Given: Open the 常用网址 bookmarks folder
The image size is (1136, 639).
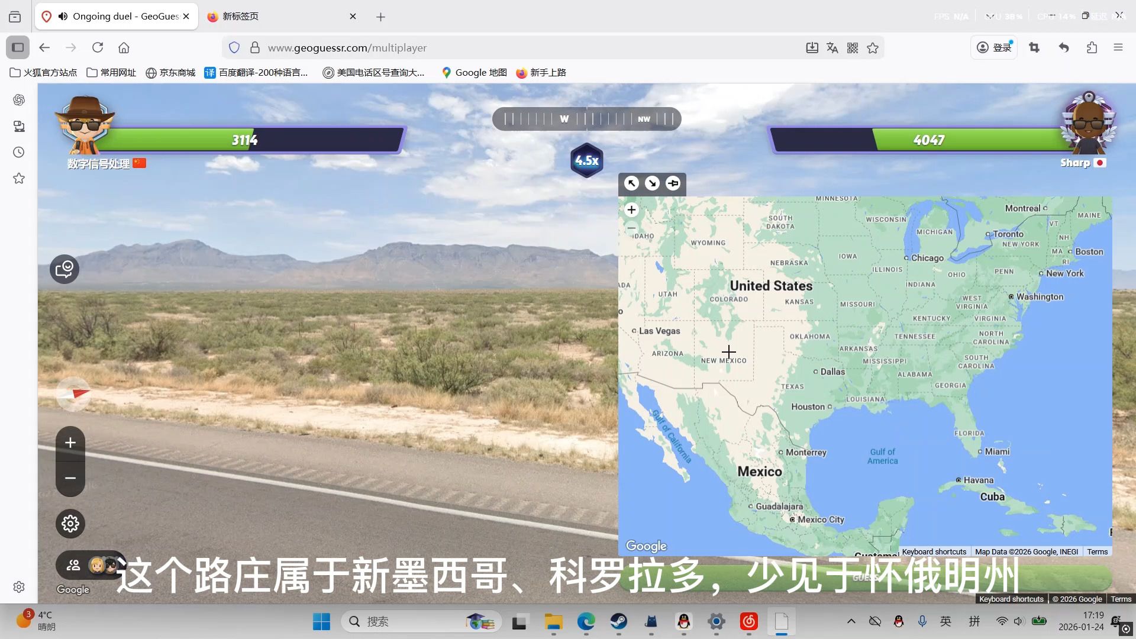Looking at the screenshot, I should 111,73.
